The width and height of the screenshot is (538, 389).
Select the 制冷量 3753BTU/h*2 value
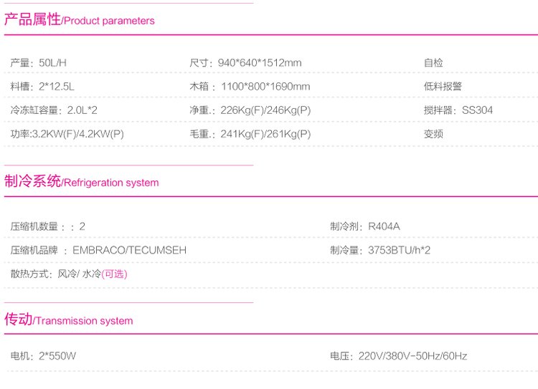pos(380,250)
